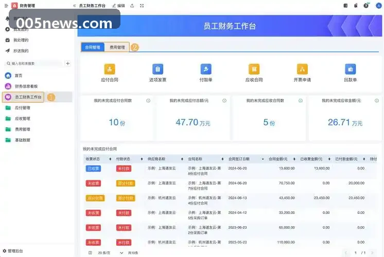Go to 首页 in the sidebar

[19, 76]
